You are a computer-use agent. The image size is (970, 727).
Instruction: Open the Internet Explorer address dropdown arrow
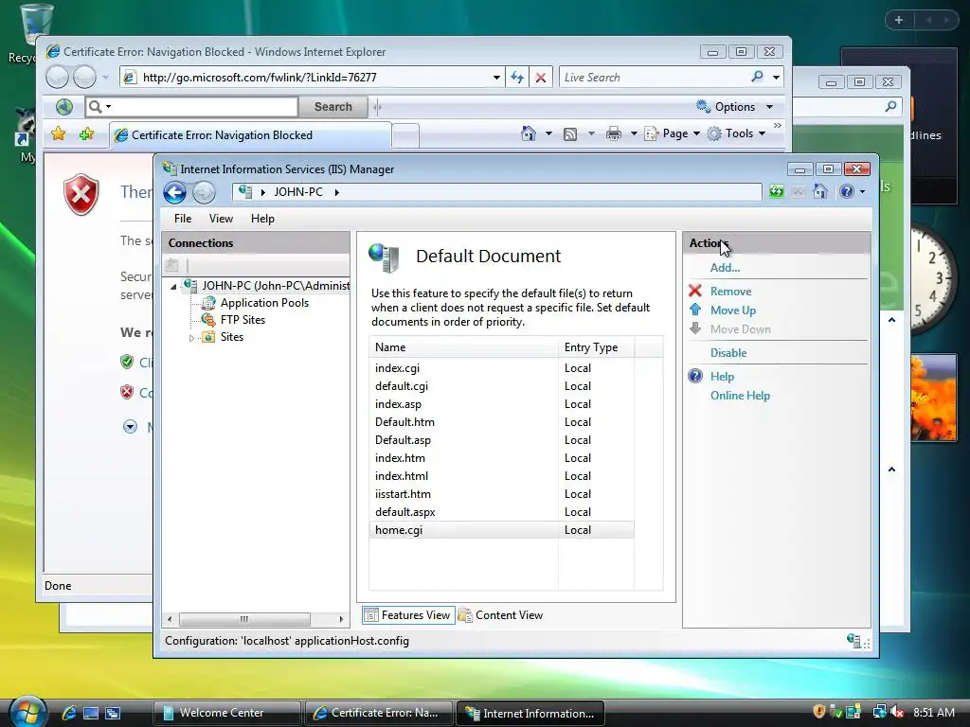(x=496, y=78)
